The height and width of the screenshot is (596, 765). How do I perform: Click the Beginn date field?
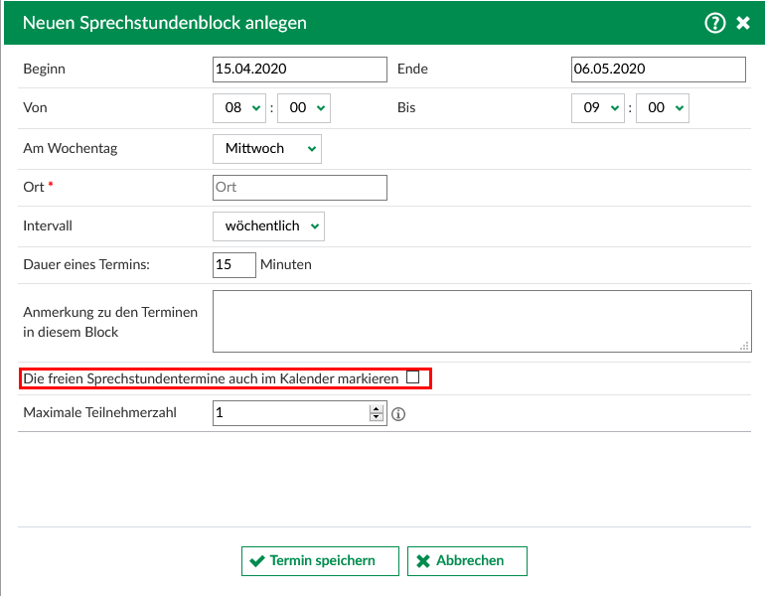click(299, 70)
